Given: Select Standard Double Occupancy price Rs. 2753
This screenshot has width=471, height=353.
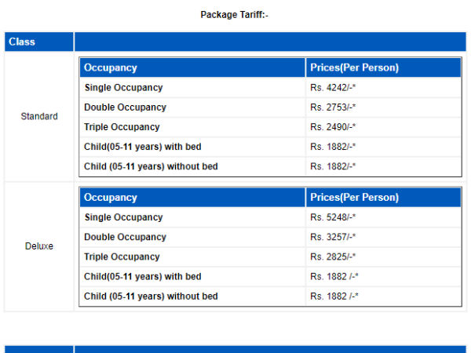Looking at the screenshot, I should click(x=333, y=107).
